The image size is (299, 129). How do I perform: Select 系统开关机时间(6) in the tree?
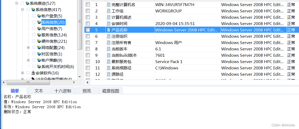58,66
